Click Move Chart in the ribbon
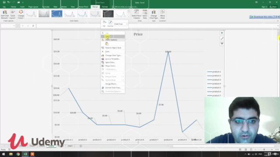The width and height of the screenshot is (280, 157). [x=162, y=14]
